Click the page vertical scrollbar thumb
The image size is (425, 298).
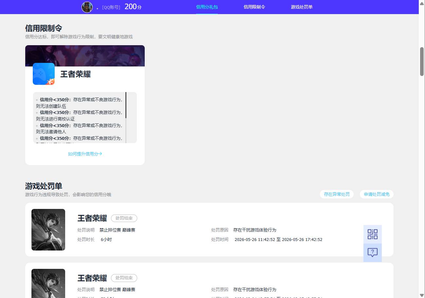[x=422, y=62]
